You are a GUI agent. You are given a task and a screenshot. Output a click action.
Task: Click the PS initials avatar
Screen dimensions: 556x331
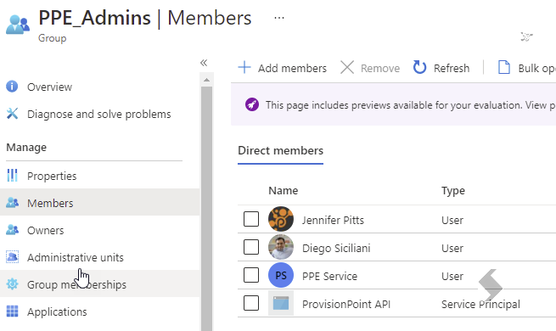281,275
